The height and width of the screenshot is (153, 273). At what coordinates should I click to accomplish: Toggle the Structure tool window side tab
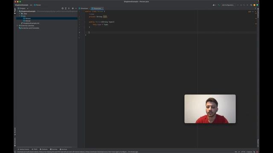point(15,131)
